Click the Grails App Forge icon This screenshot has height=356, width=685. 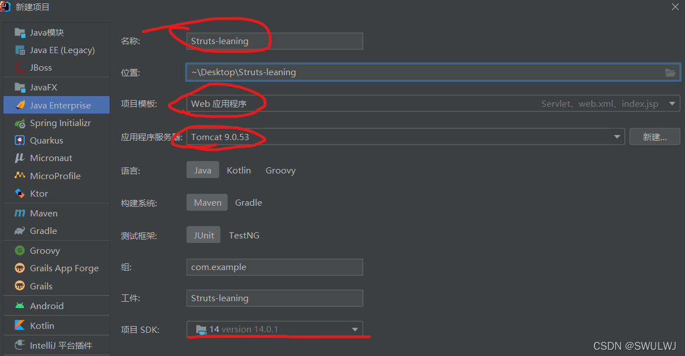pyautogui.click(x=20, y=268)
